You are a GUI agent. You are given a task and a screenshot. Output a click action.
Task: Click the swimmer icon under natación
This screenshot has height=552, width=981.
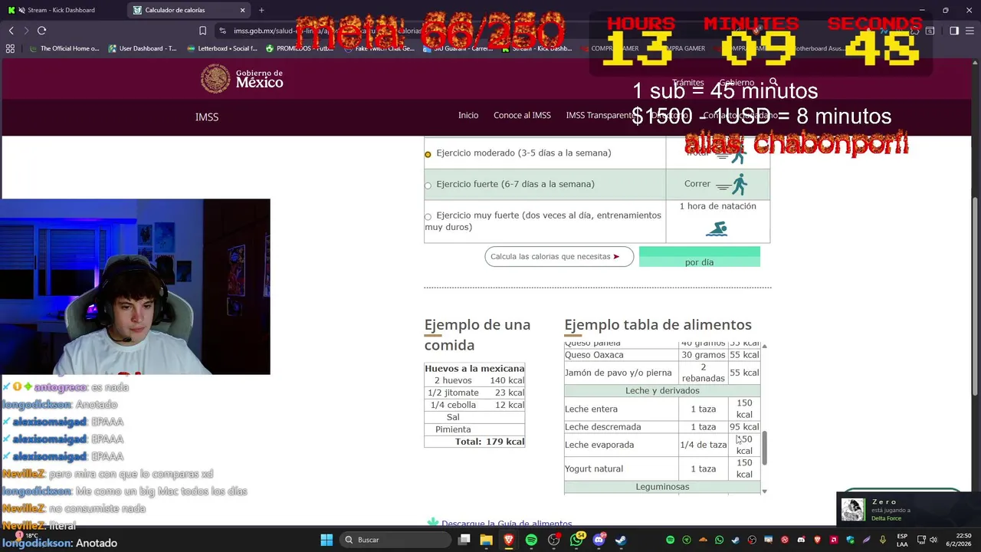point(717,229)
